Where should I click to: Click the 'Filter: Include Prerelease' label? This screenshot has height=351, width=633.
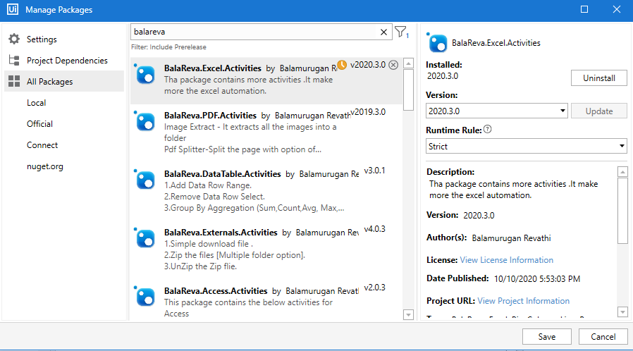168,47
